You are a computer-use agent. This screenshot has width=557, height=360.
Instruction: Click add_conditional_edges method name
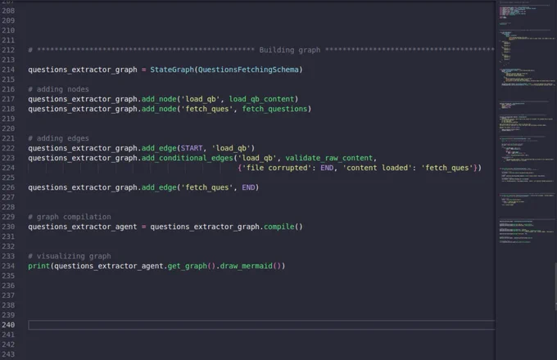(188, 158)
